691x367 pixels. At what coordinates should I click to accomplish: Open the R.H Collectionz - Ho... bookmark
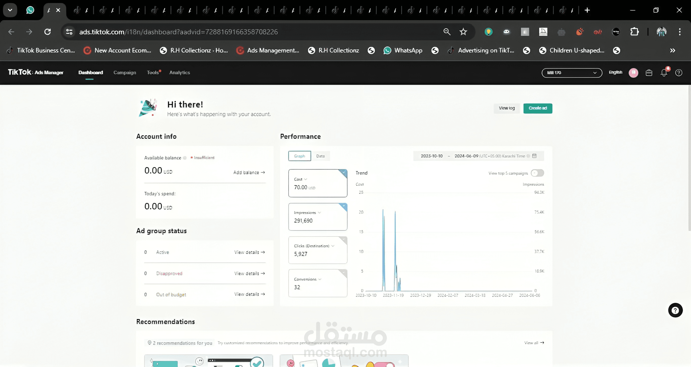tap(194, 50)
